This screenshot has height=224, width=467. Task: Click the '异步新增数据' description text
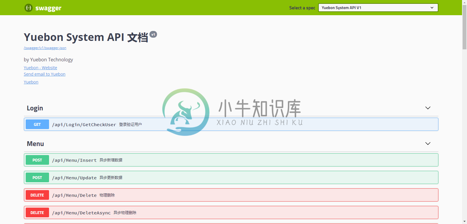(111, 160)
